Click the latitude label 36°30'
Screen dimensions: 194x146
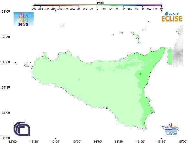[6, 138]
